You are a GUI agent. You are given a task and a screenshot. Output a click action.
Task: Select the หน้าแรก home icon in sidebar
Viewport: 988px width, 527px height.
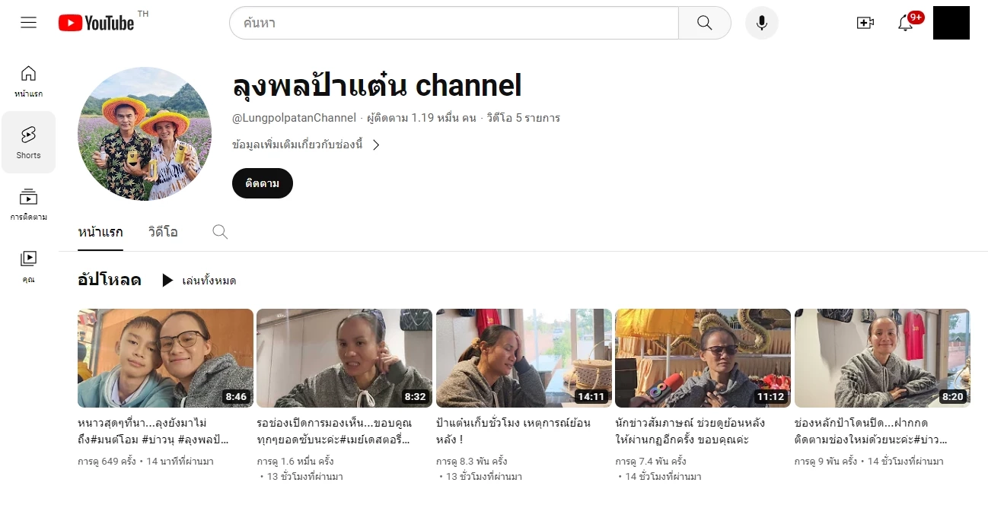28,78
